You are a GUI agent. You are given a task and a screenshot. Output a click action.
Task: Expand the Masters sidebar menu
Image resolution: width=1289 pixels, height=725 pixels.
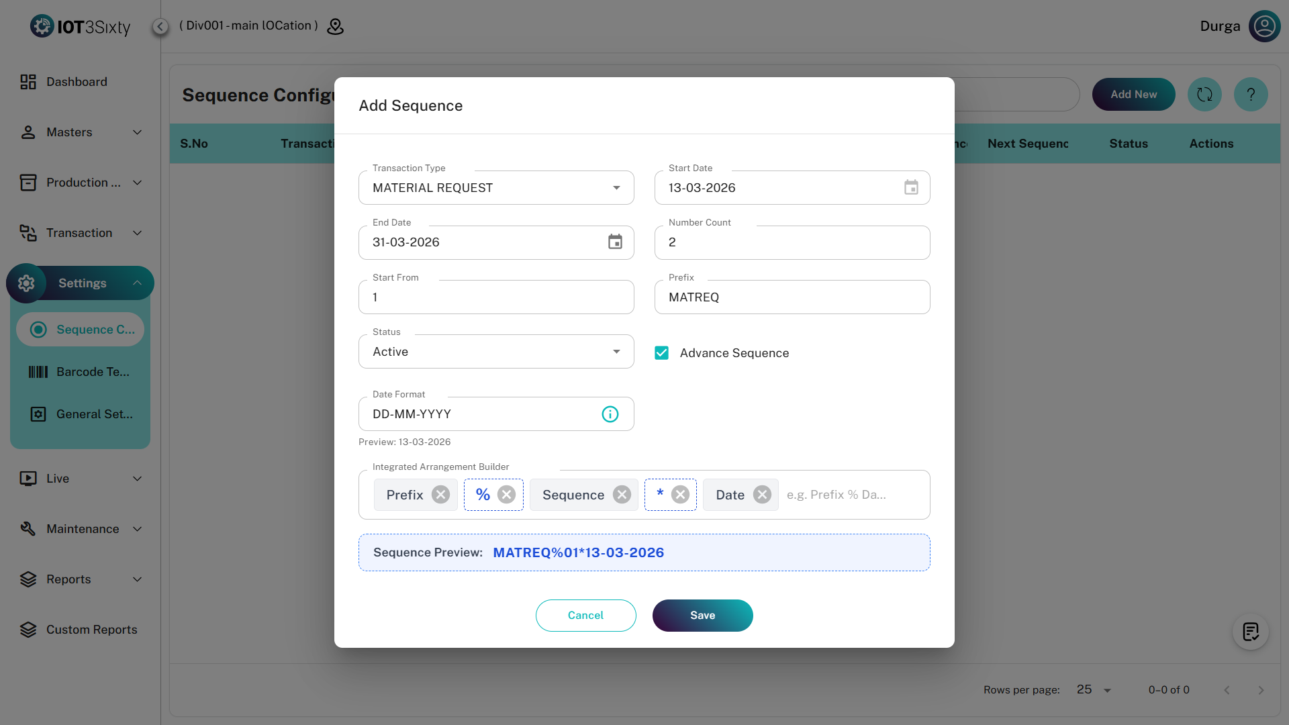(81, 132)
